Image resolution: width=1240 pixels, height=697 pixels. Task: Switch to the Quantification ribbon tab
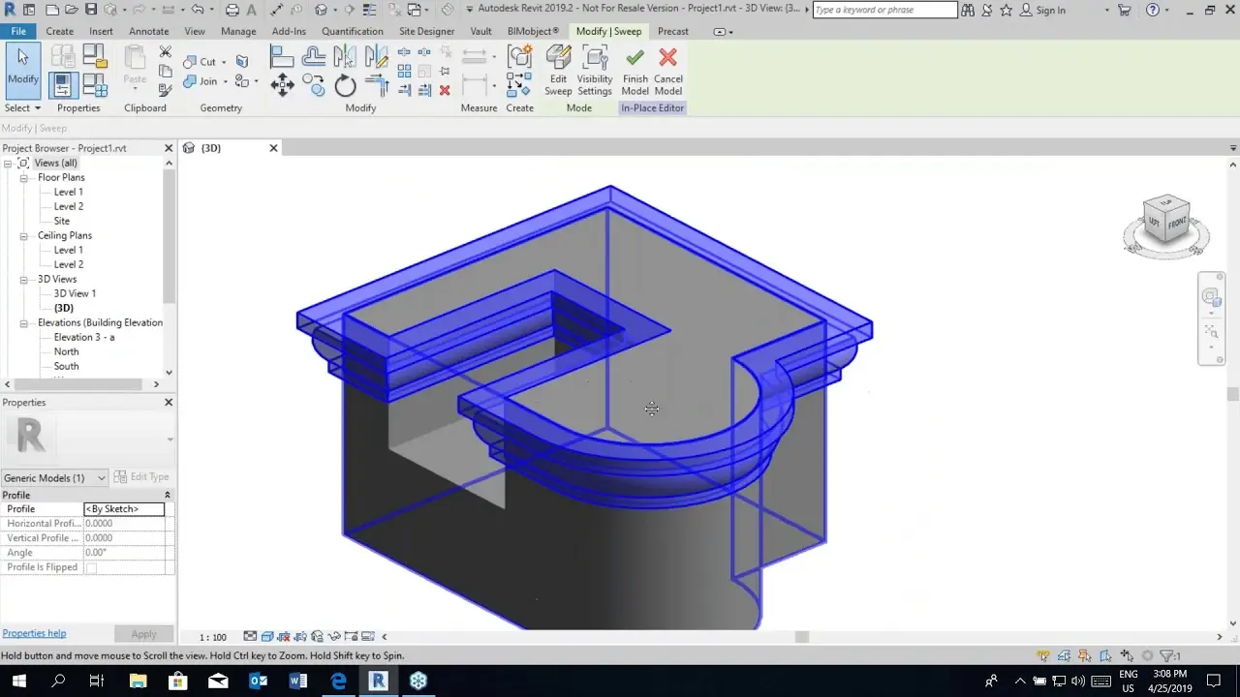pyautogui.click(x=353, y=31)
